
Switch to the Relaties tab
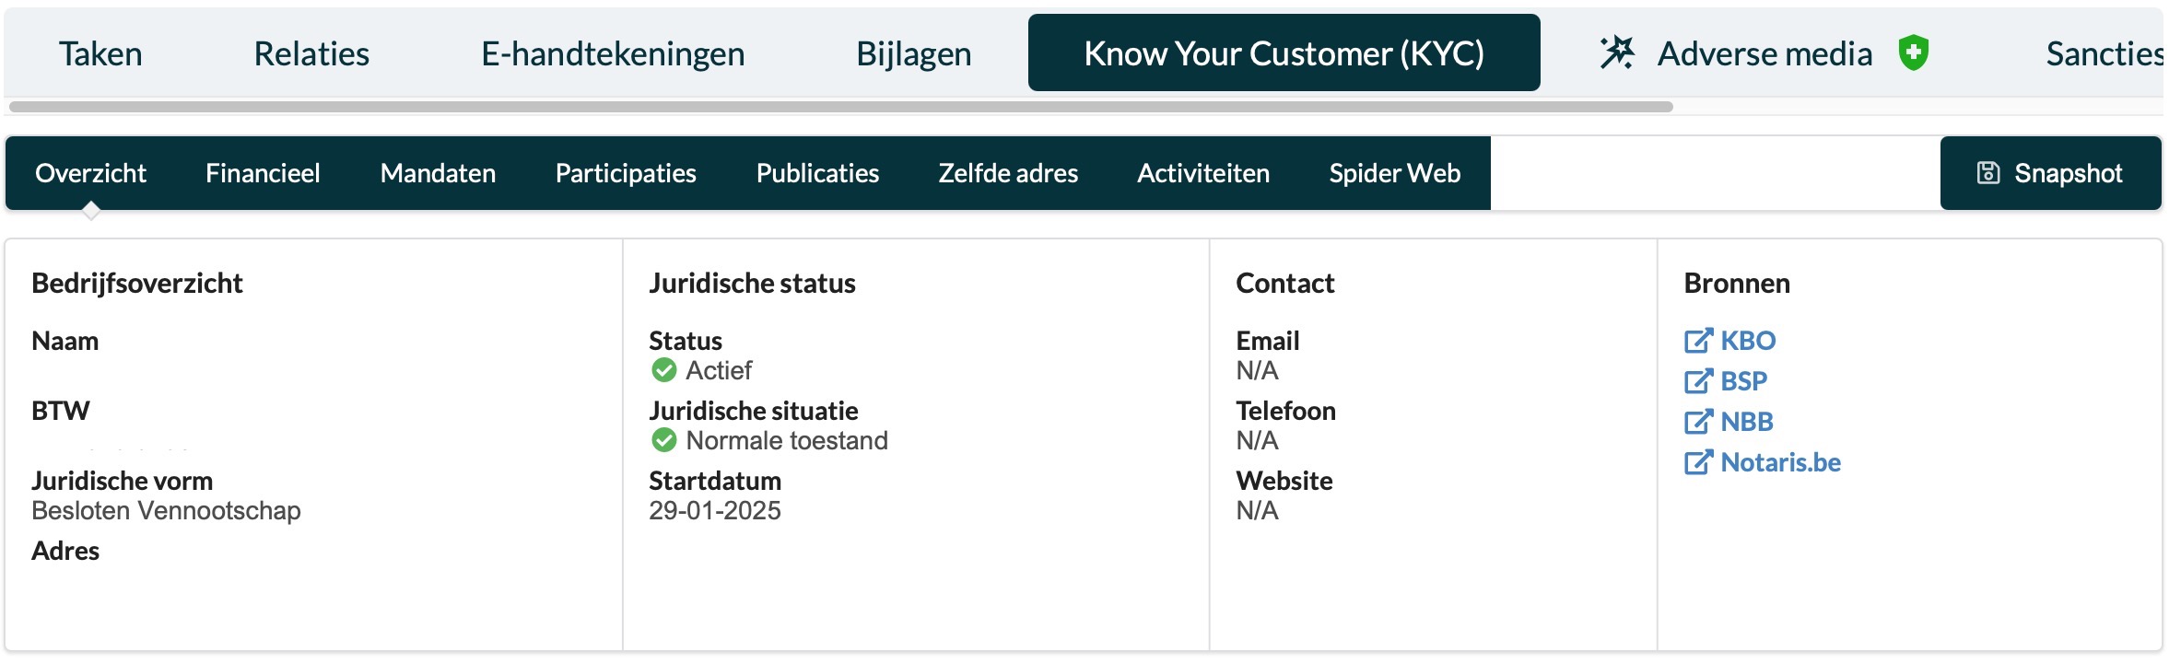pos(311,53)
